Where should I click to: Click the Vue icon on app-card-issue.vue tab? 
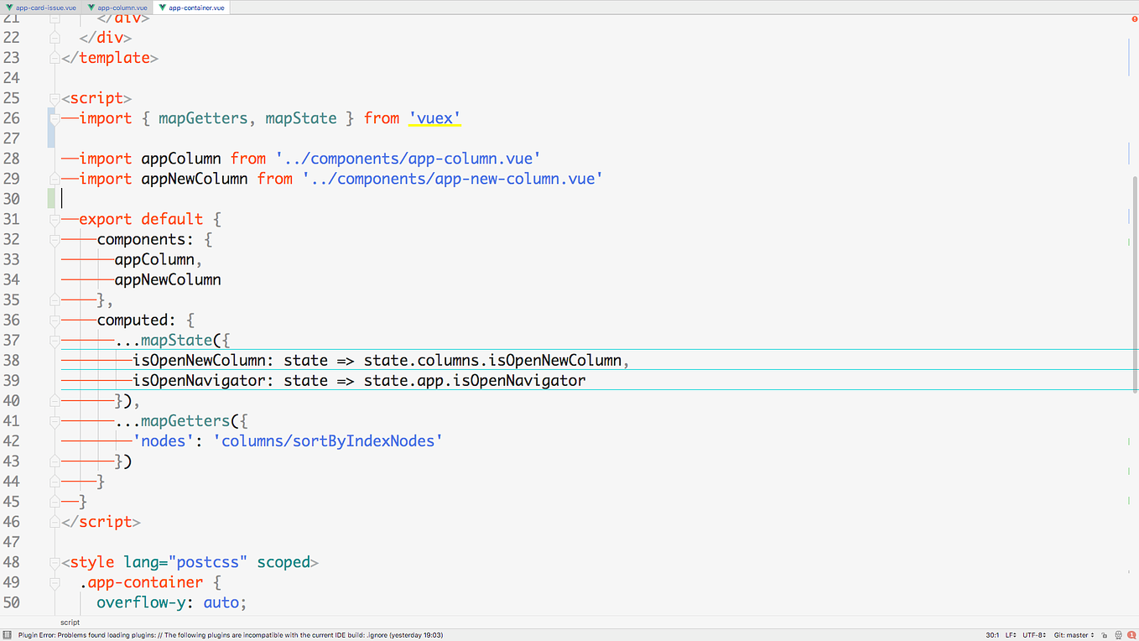pyautogui.click(x=11, y=7)
